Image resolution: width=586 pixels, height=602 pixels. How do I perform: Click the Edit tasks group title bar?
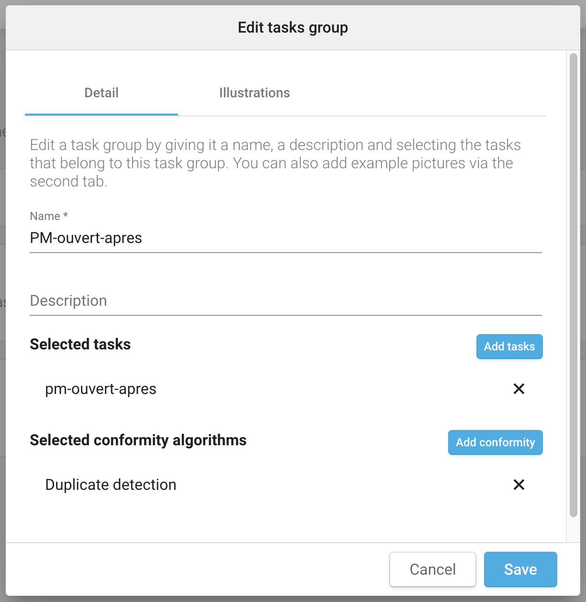tap(293, 27)
